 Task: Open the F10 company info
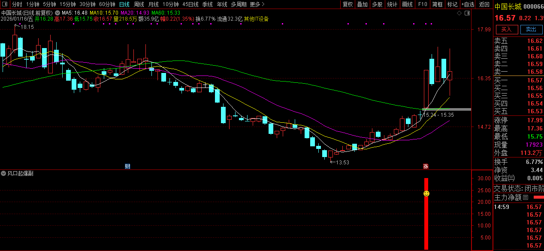(x=423, y=4)
